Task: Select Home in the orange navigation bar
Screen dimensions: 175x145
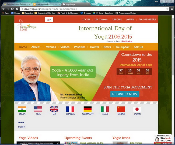Action: [23, 47]
